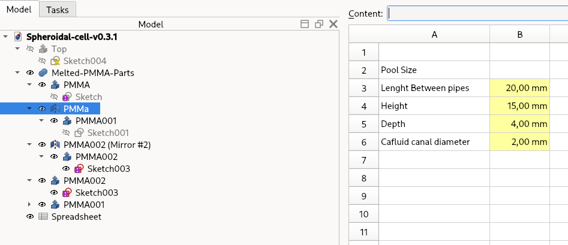Select row 7 header in spreadsheet
568x245 pixels.
coord(363,160)
